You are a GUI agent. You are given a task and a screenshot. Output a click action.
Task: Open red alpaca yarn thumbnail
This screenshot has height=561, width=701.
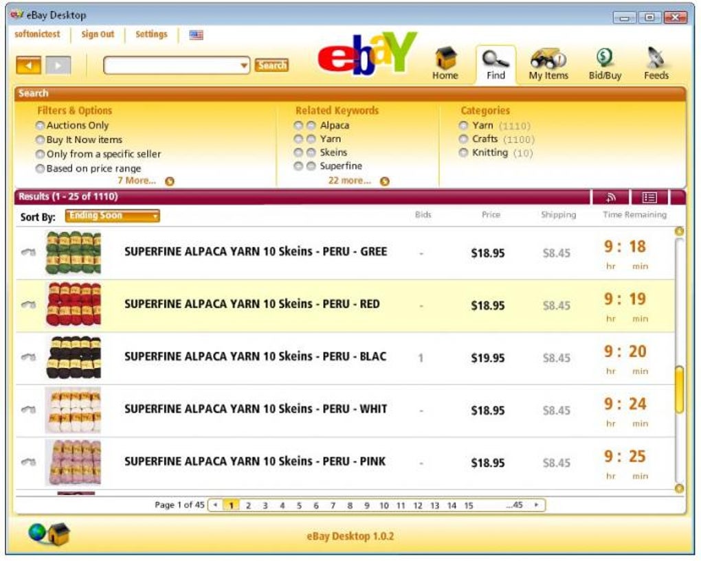pyautogui.click(x=74, y=305)
